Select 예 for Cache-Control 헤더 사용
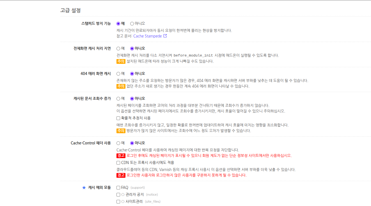371x206 pixels. [x=118, y=143]
